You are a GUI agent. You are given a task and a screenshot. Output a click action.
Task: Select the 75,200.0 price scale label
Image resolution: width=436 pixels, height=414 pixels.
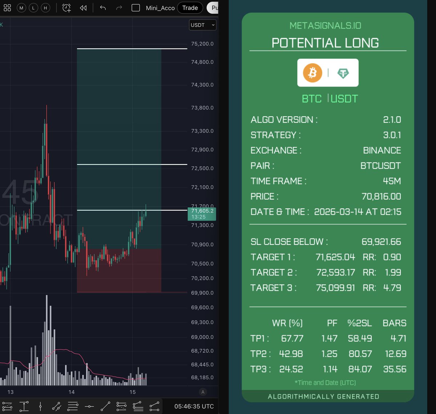pos(202,44)
